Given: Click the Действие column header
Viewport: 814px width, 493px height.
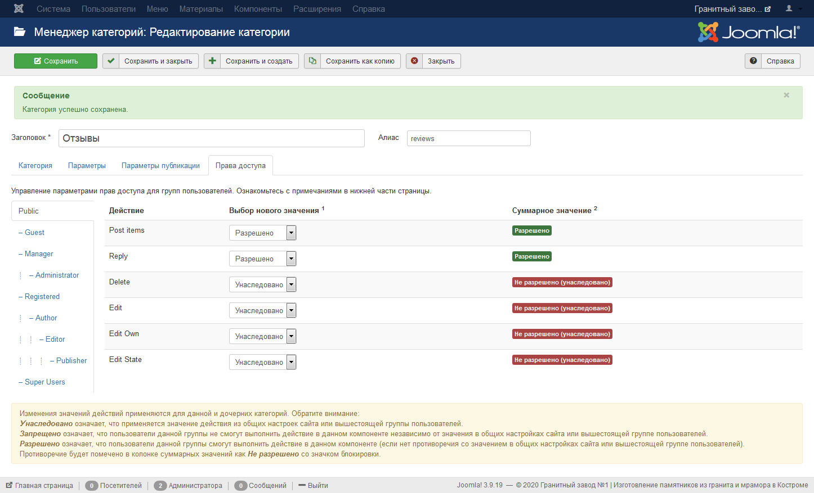Looking at the screenshot, I should click(x=127, y=210).
